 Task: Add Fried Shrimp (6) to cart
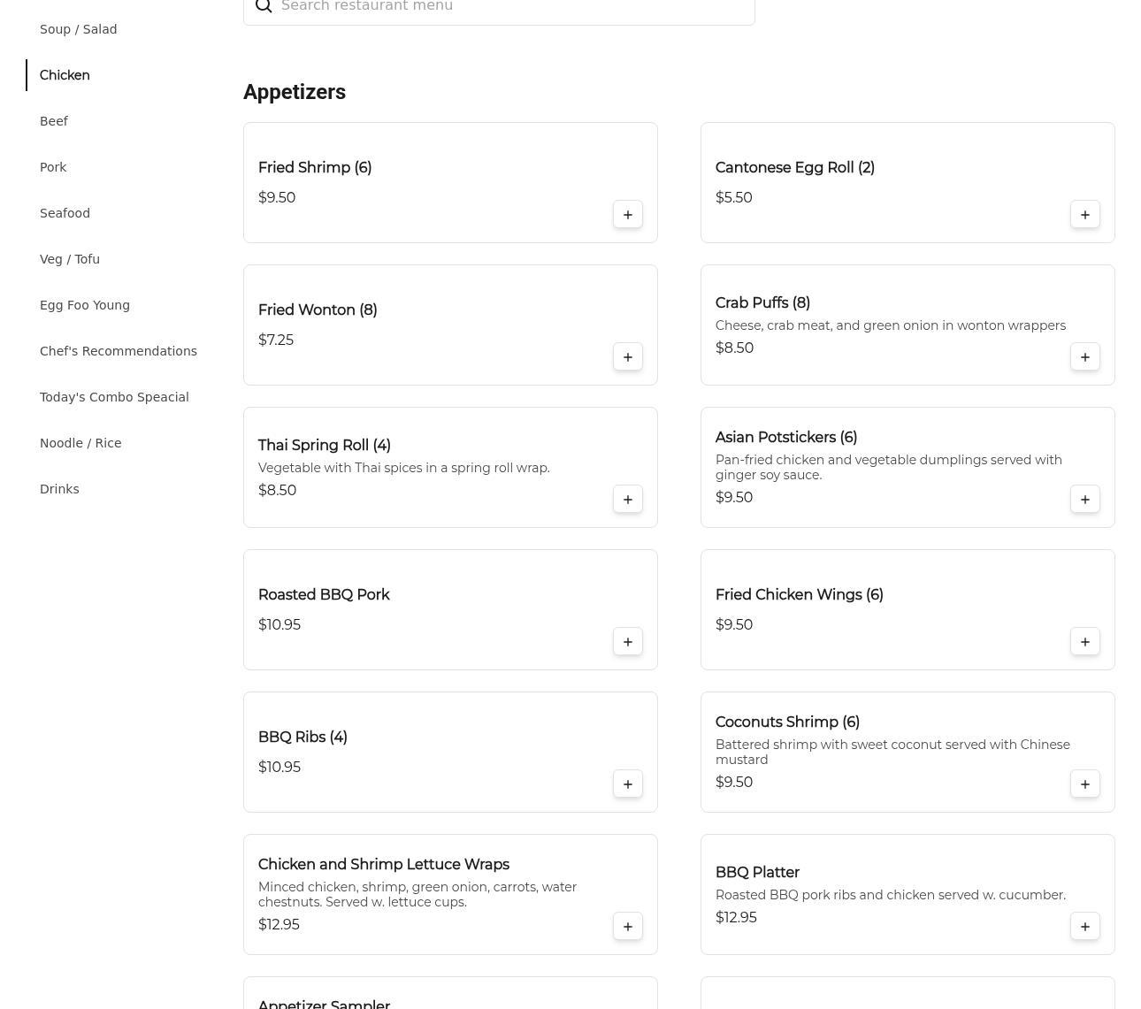(x=627, y=215)
